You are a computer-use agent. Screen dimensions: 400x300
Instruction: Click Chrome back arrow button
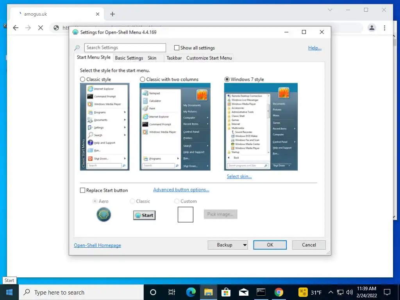(16, 28)
